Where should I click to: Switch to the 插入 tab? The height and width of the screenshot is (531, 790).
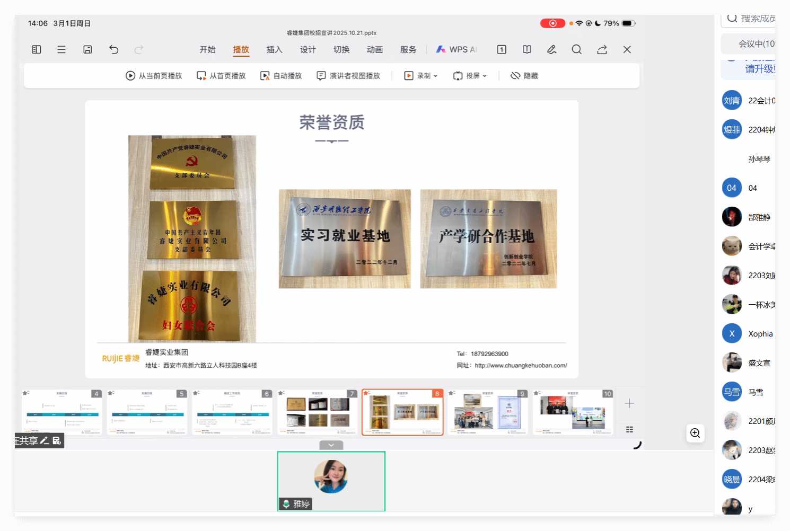(x=274, y=49)
